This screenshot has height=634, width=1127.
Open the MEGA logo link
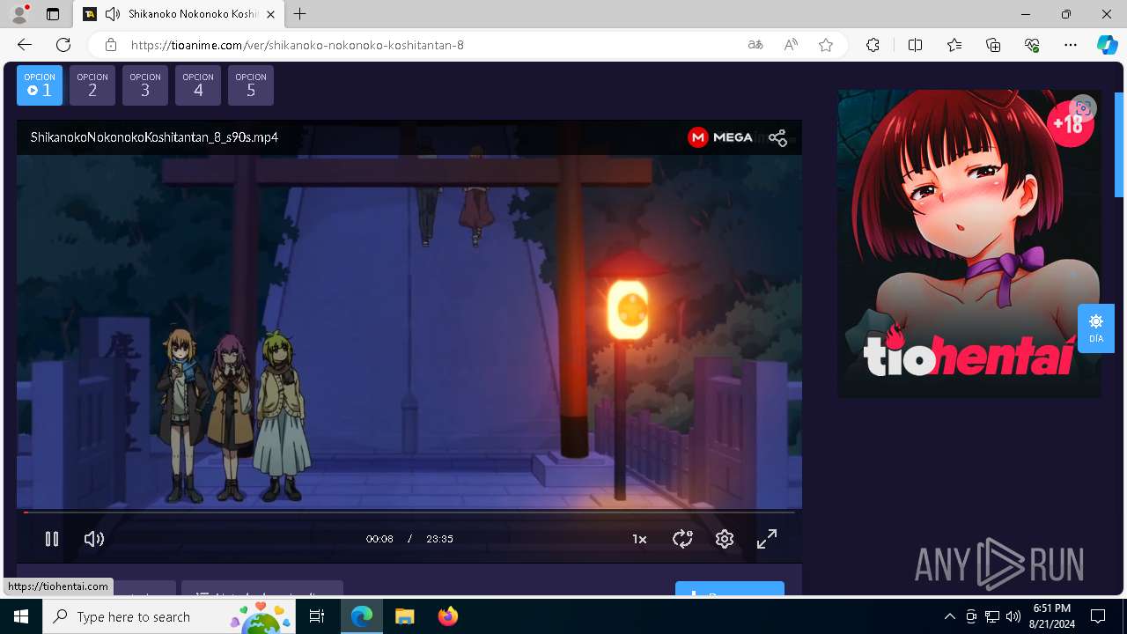[x=720, y=137]
